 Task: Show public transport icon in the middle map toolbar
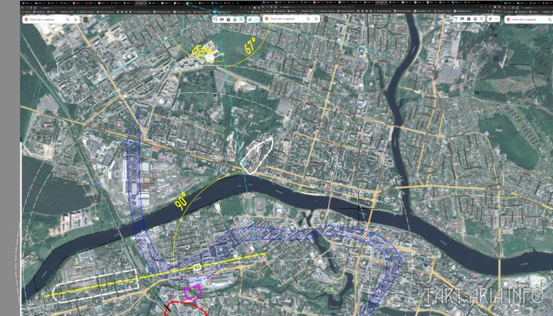(475, 19)
